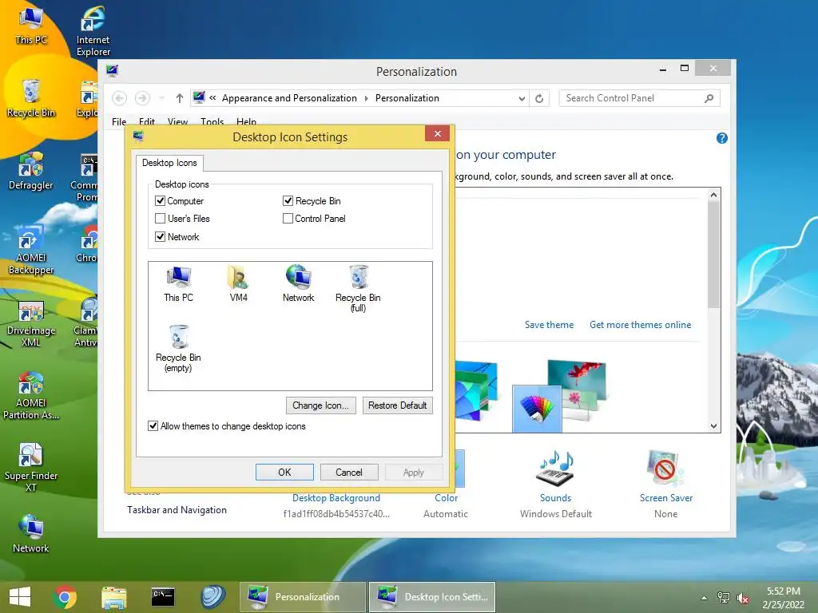Launch DriveImage XML from the desktop
Image resolution: width=818 pixels, height=613 pixels.
(x=31, y=323)
